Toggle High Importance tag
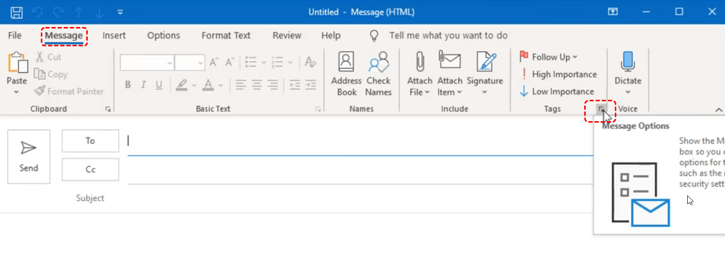Viewport: 725px width, 255px height. pyautogui.click(x=558, y=74)
